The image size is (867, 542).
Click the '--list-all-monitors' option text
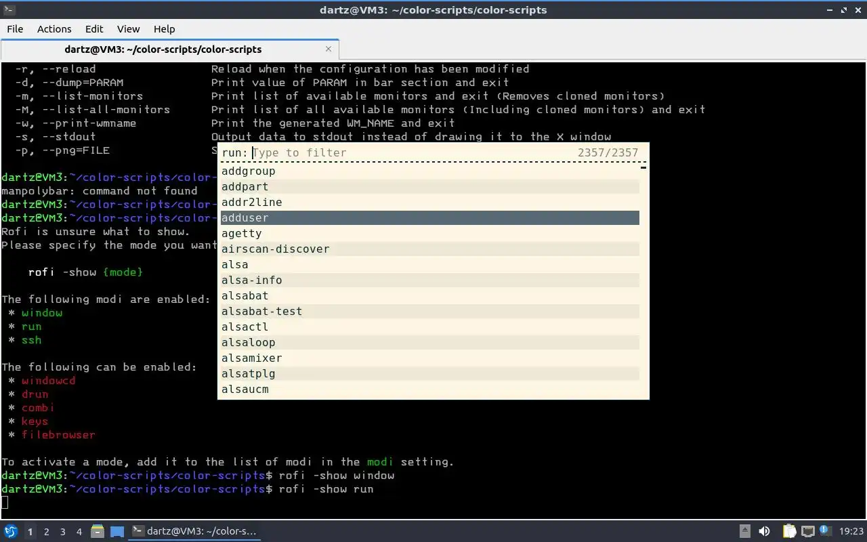coord(106,110)
